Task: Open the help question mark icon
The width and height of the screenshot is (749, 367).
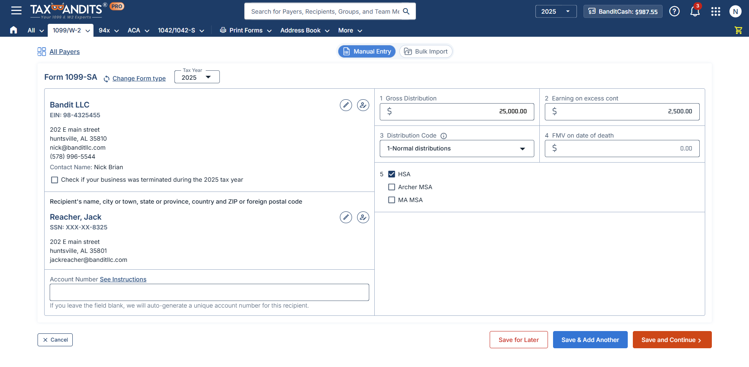Action: [x=674, y=11]
